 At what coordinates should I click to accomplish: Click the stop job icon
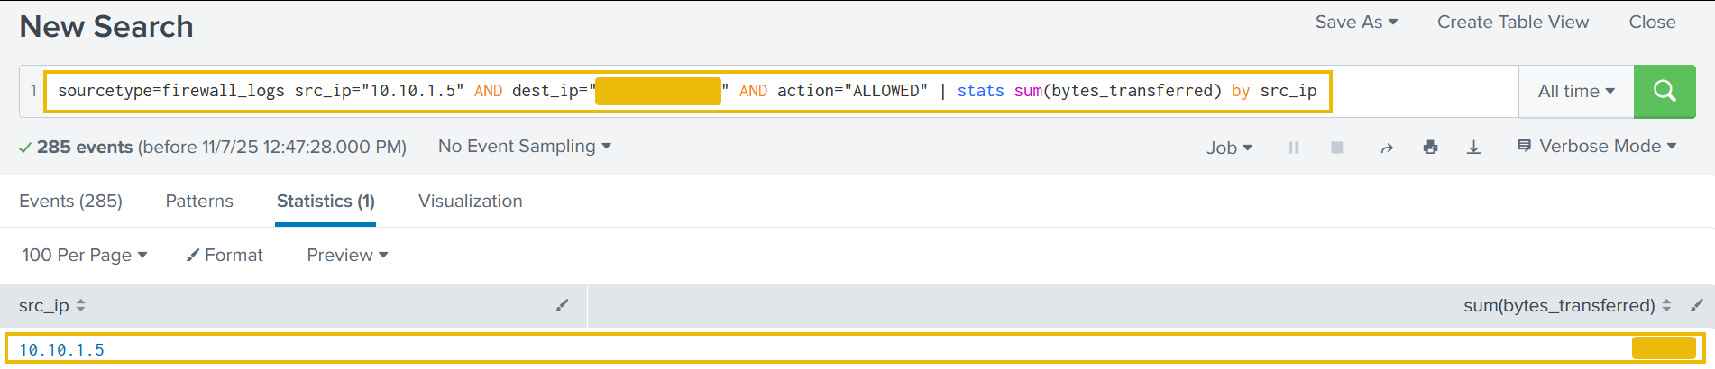click(1337, 148)
